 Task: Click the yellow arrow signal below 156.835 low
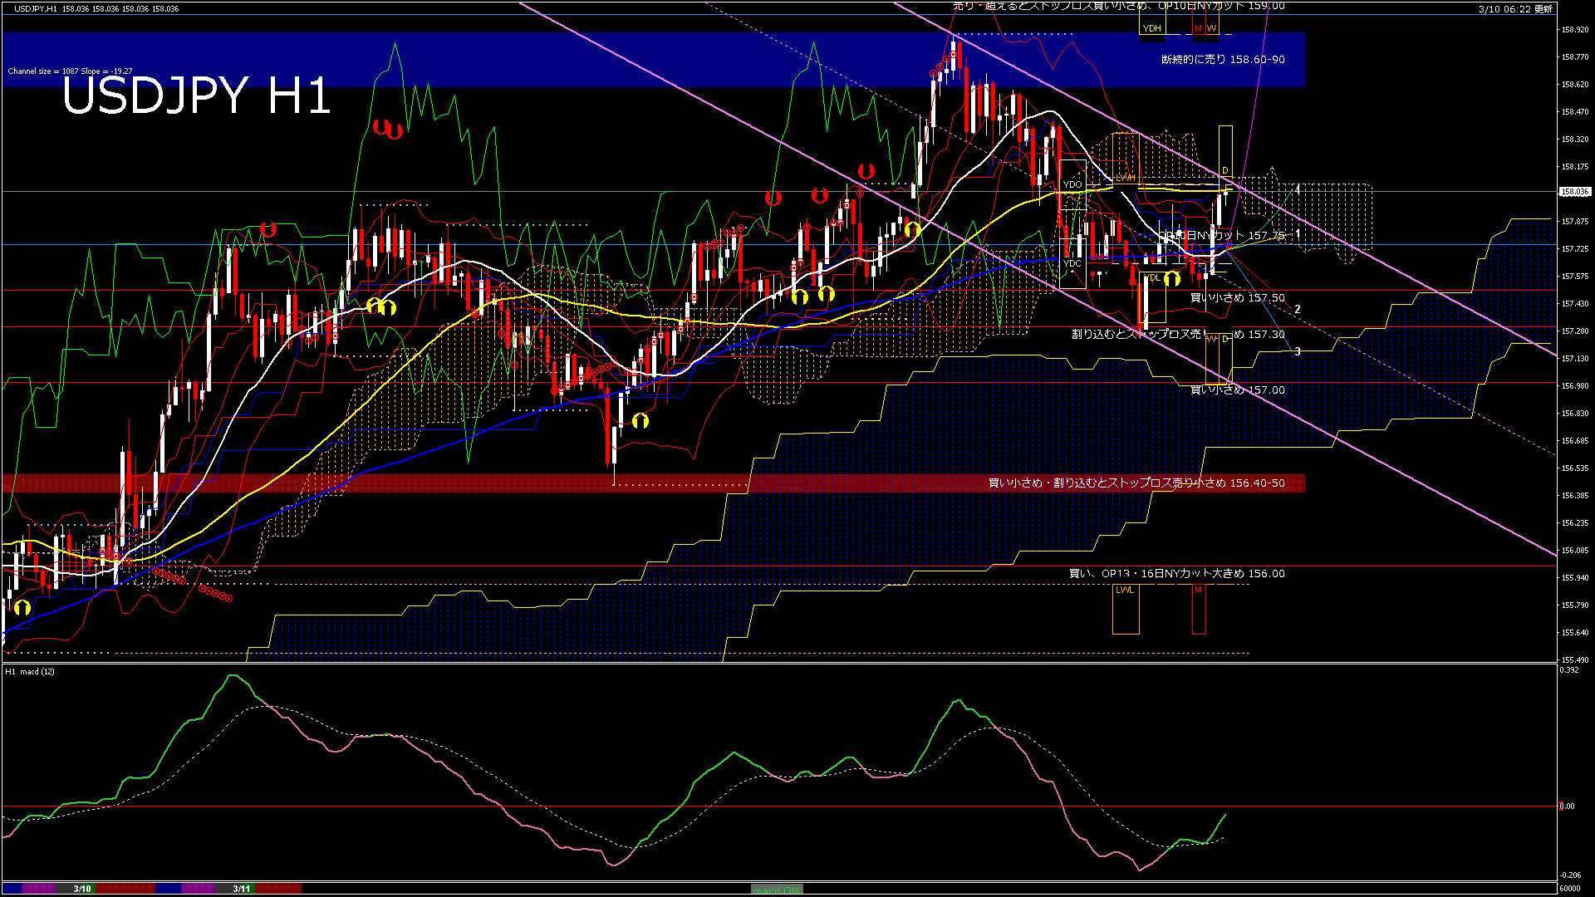point(640,421)
